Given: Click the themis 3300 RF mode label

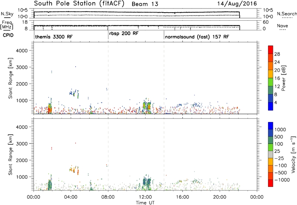Looking at the screenshot, I should [54, 37].
